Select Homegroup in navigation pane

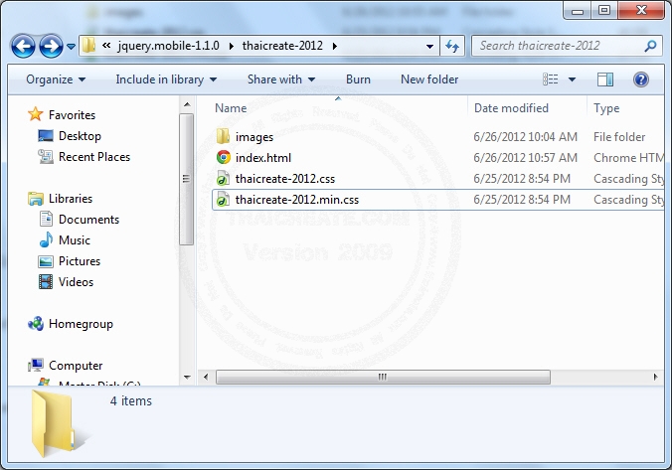81,324
